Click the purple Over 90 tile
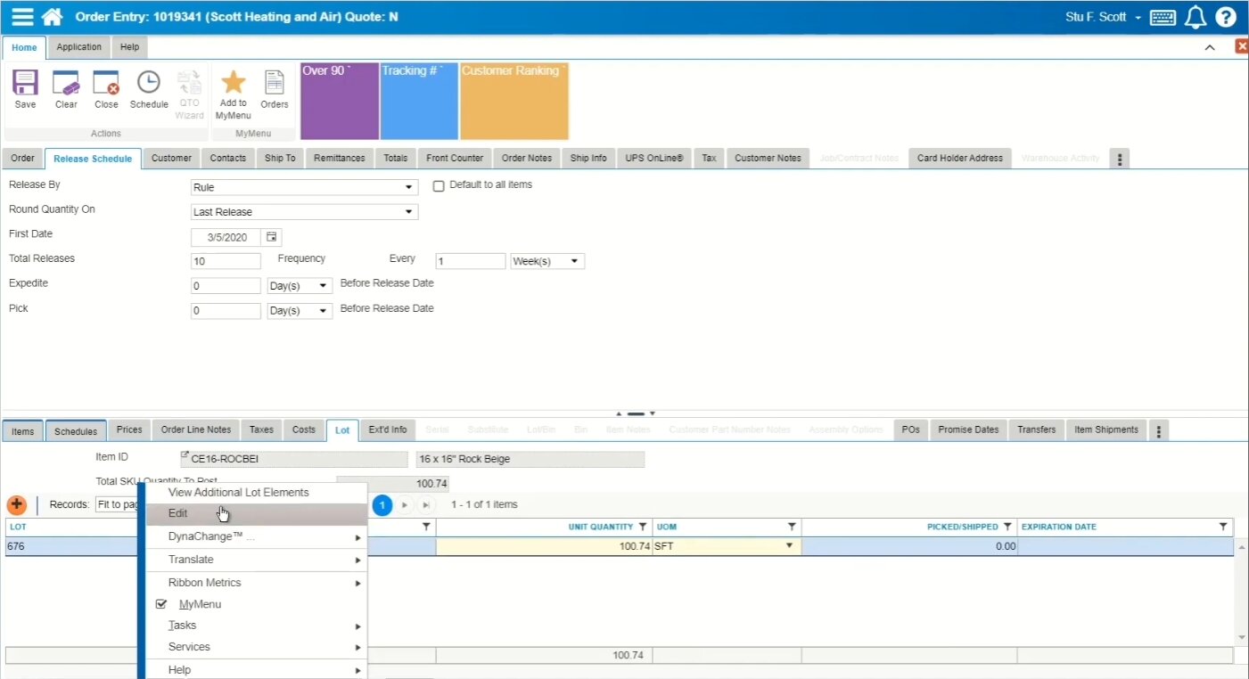The width and height of the screenshot is (1249, 679). coord(340,101)
